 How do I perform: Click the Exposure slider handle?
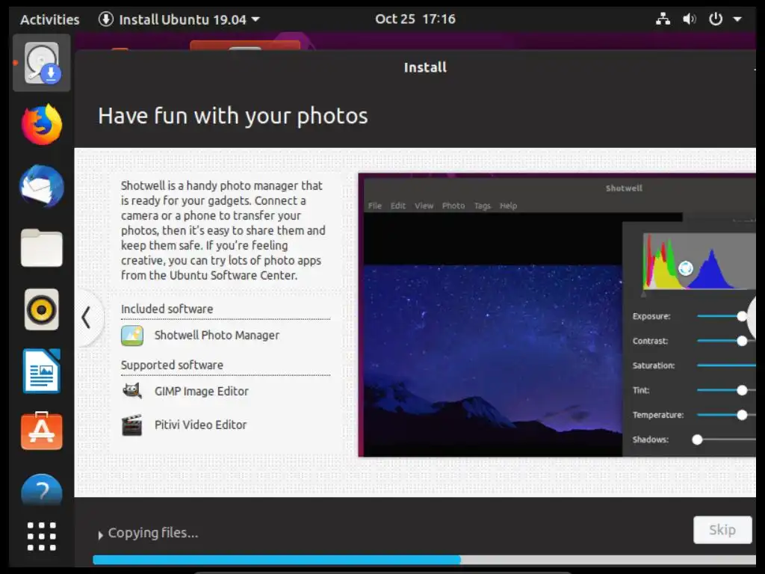(x=742, y=316)
